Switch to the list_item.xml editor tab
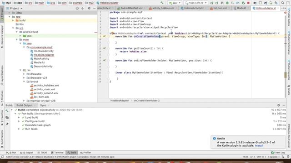Viewport: 291px width, 163px height. (x=220, y=8)
